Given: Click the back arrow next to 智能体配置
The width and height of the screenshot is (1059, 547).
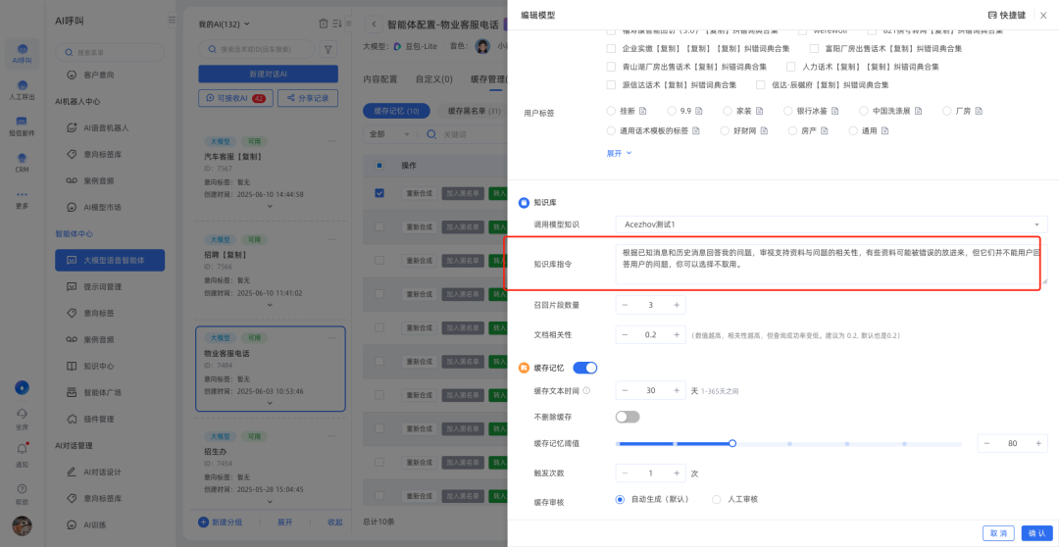Looking at the screenshot, I should click(375, 25).
